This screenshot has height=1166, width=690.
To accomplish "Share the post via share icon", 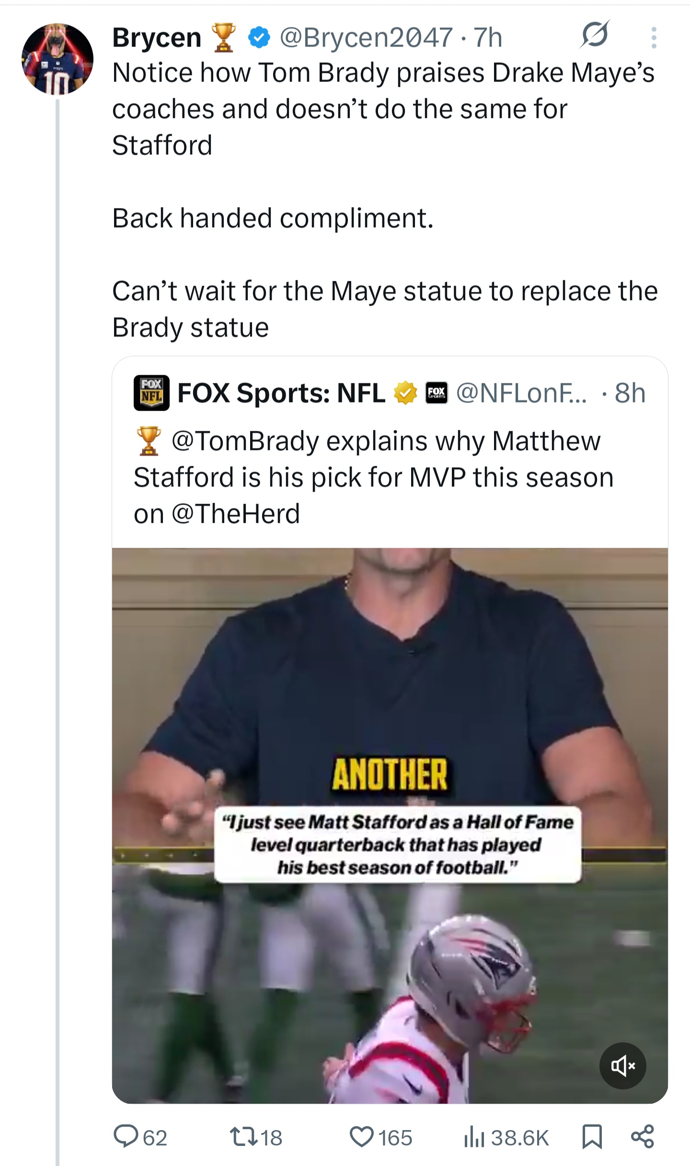I will point(643,1137).
